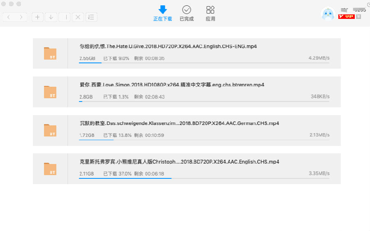Click the 2.11GB file size
The width and height of the screenshot is (370, 231).
point(87,174)
